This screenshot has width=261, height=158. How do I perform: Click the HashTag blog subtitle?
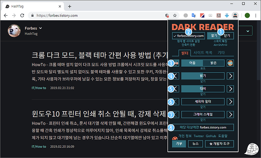click(31, 34)
